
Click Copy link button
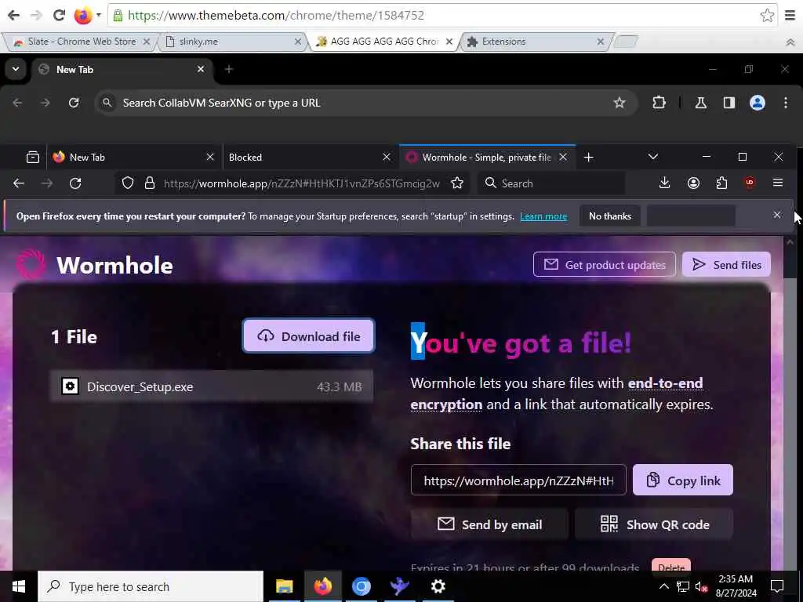click(x=683, y=481)
